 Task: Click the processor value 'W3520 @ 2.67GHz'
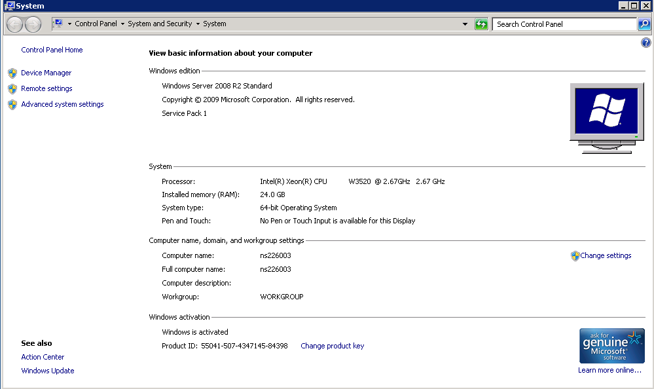[x=379, y=181]
